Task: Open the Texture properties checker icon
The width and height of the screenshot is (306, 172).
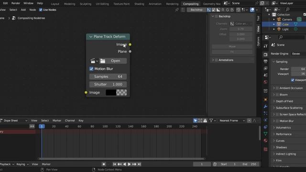Action: [265, 150]
